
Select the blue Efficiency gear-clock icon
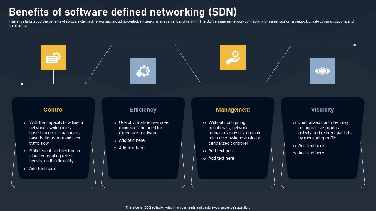[x=143, y=71]
